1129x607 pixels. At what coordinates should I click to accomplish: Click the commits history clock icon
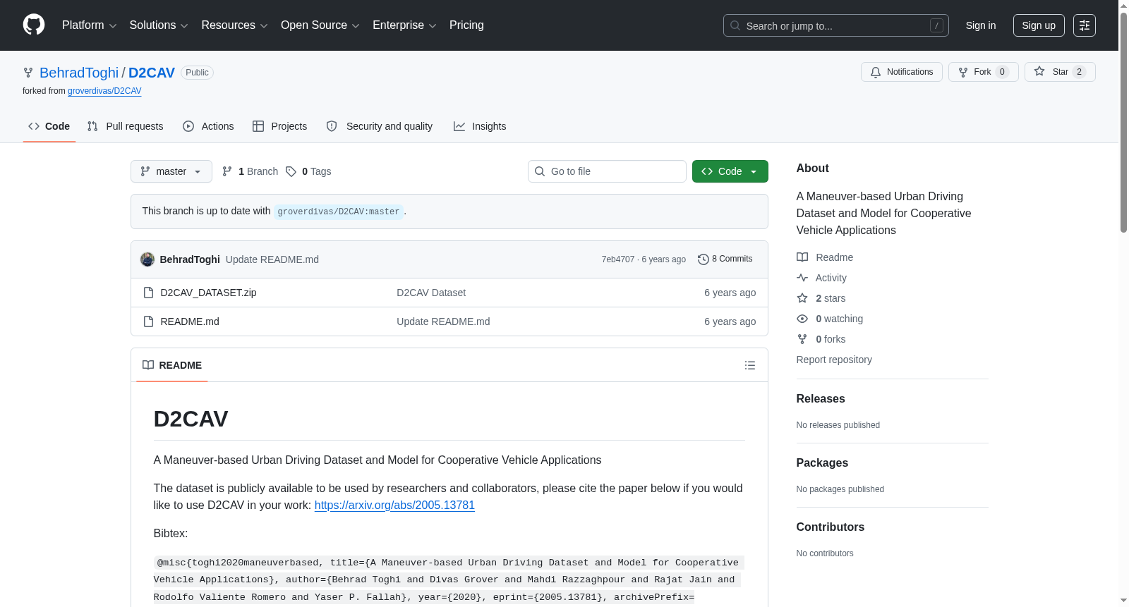[x=703, y=259]
